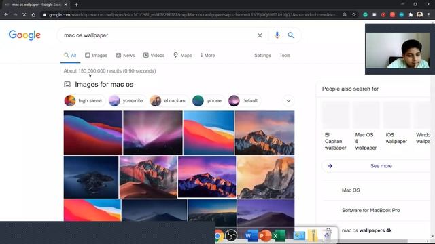Open the browser home page icon
Image resolution: width=435 pixels, height=244 pixels.
click(x=33, y=15)
